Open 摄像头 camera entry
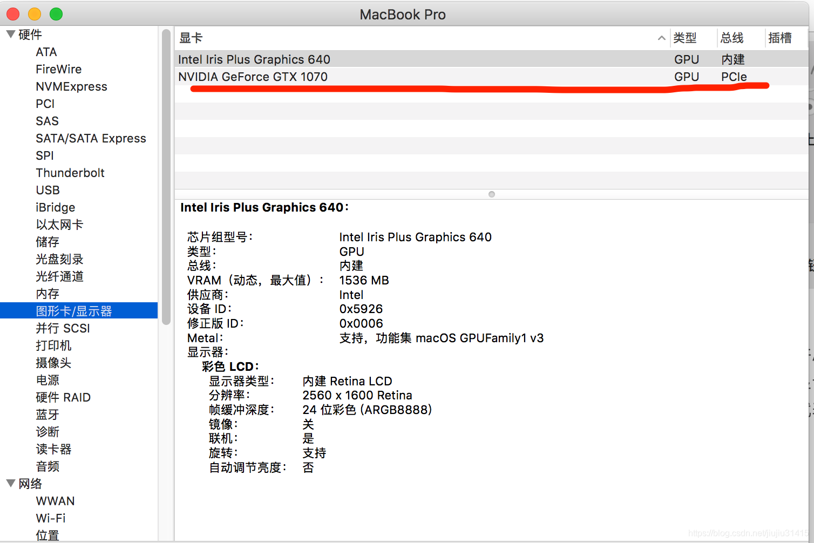 pos(53,363)
